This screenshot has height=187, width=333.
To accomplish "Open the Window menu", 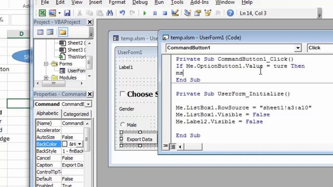I will point(225,2).
